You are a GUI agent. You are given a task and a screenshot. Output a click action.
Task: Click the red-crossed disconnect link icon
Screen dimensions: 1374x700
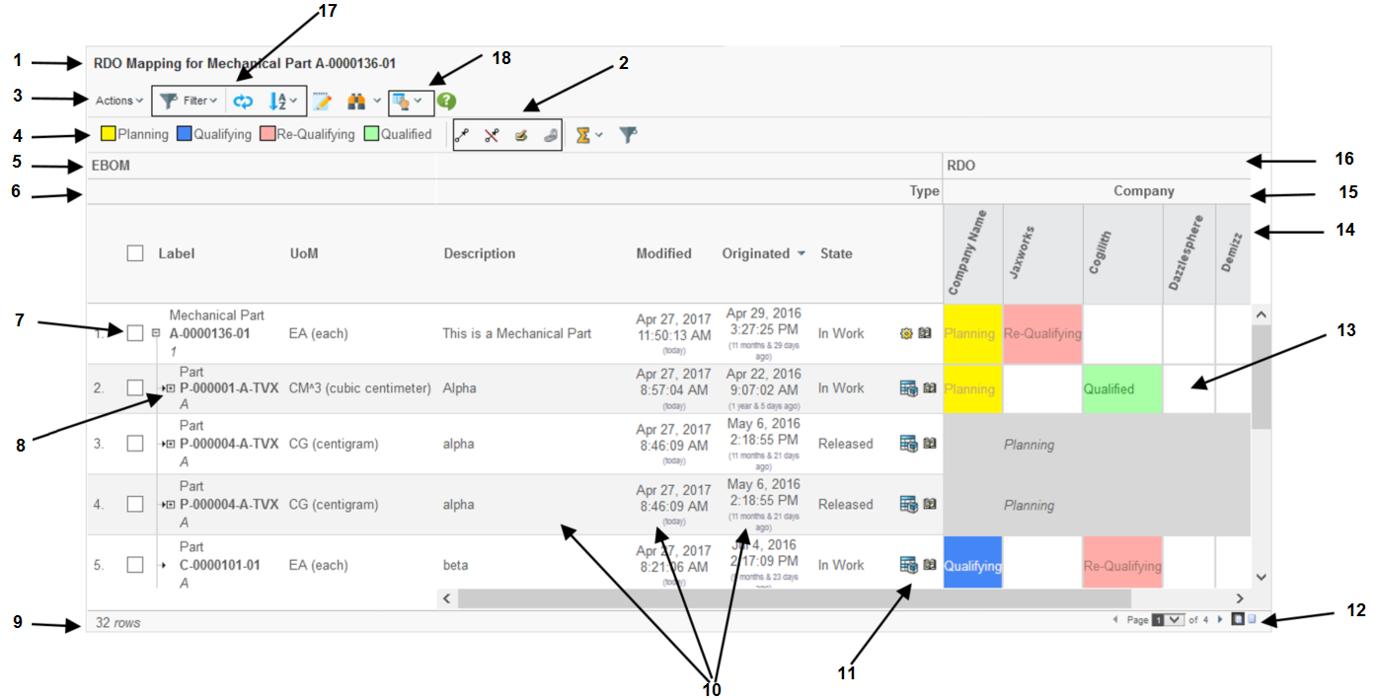tap(491, 135)
